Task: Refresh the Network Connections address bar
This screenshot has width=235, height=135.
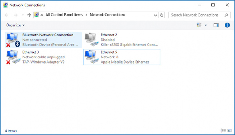Action: (x=162, y=15)
